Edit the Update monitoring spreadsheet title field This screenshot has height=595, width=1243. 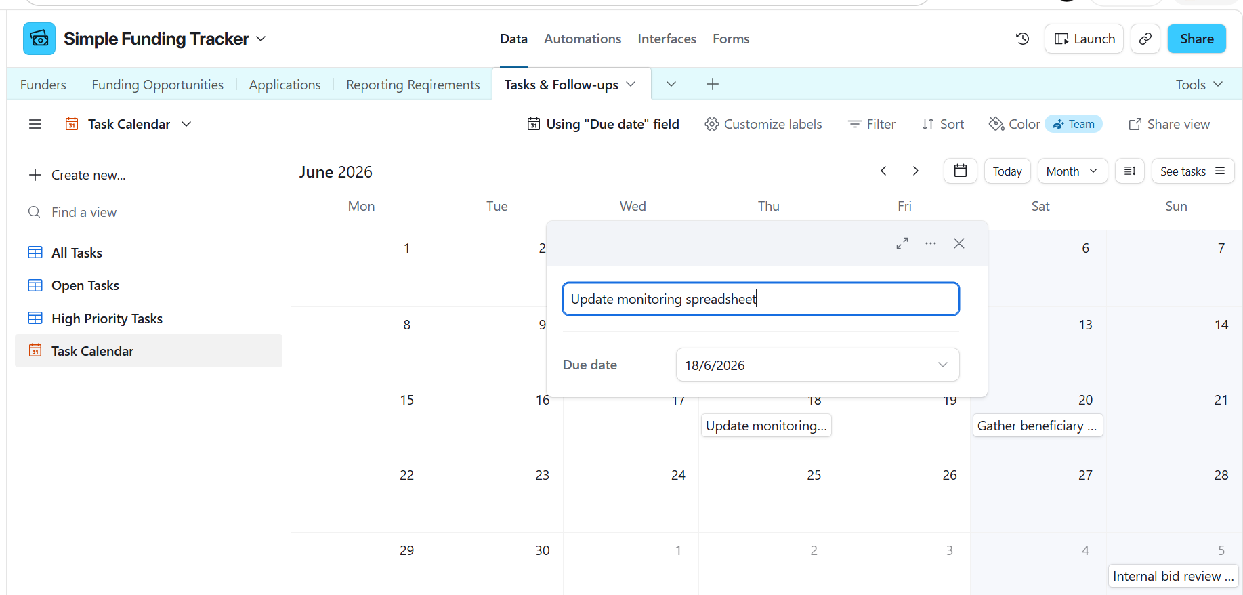coord(761,299)
